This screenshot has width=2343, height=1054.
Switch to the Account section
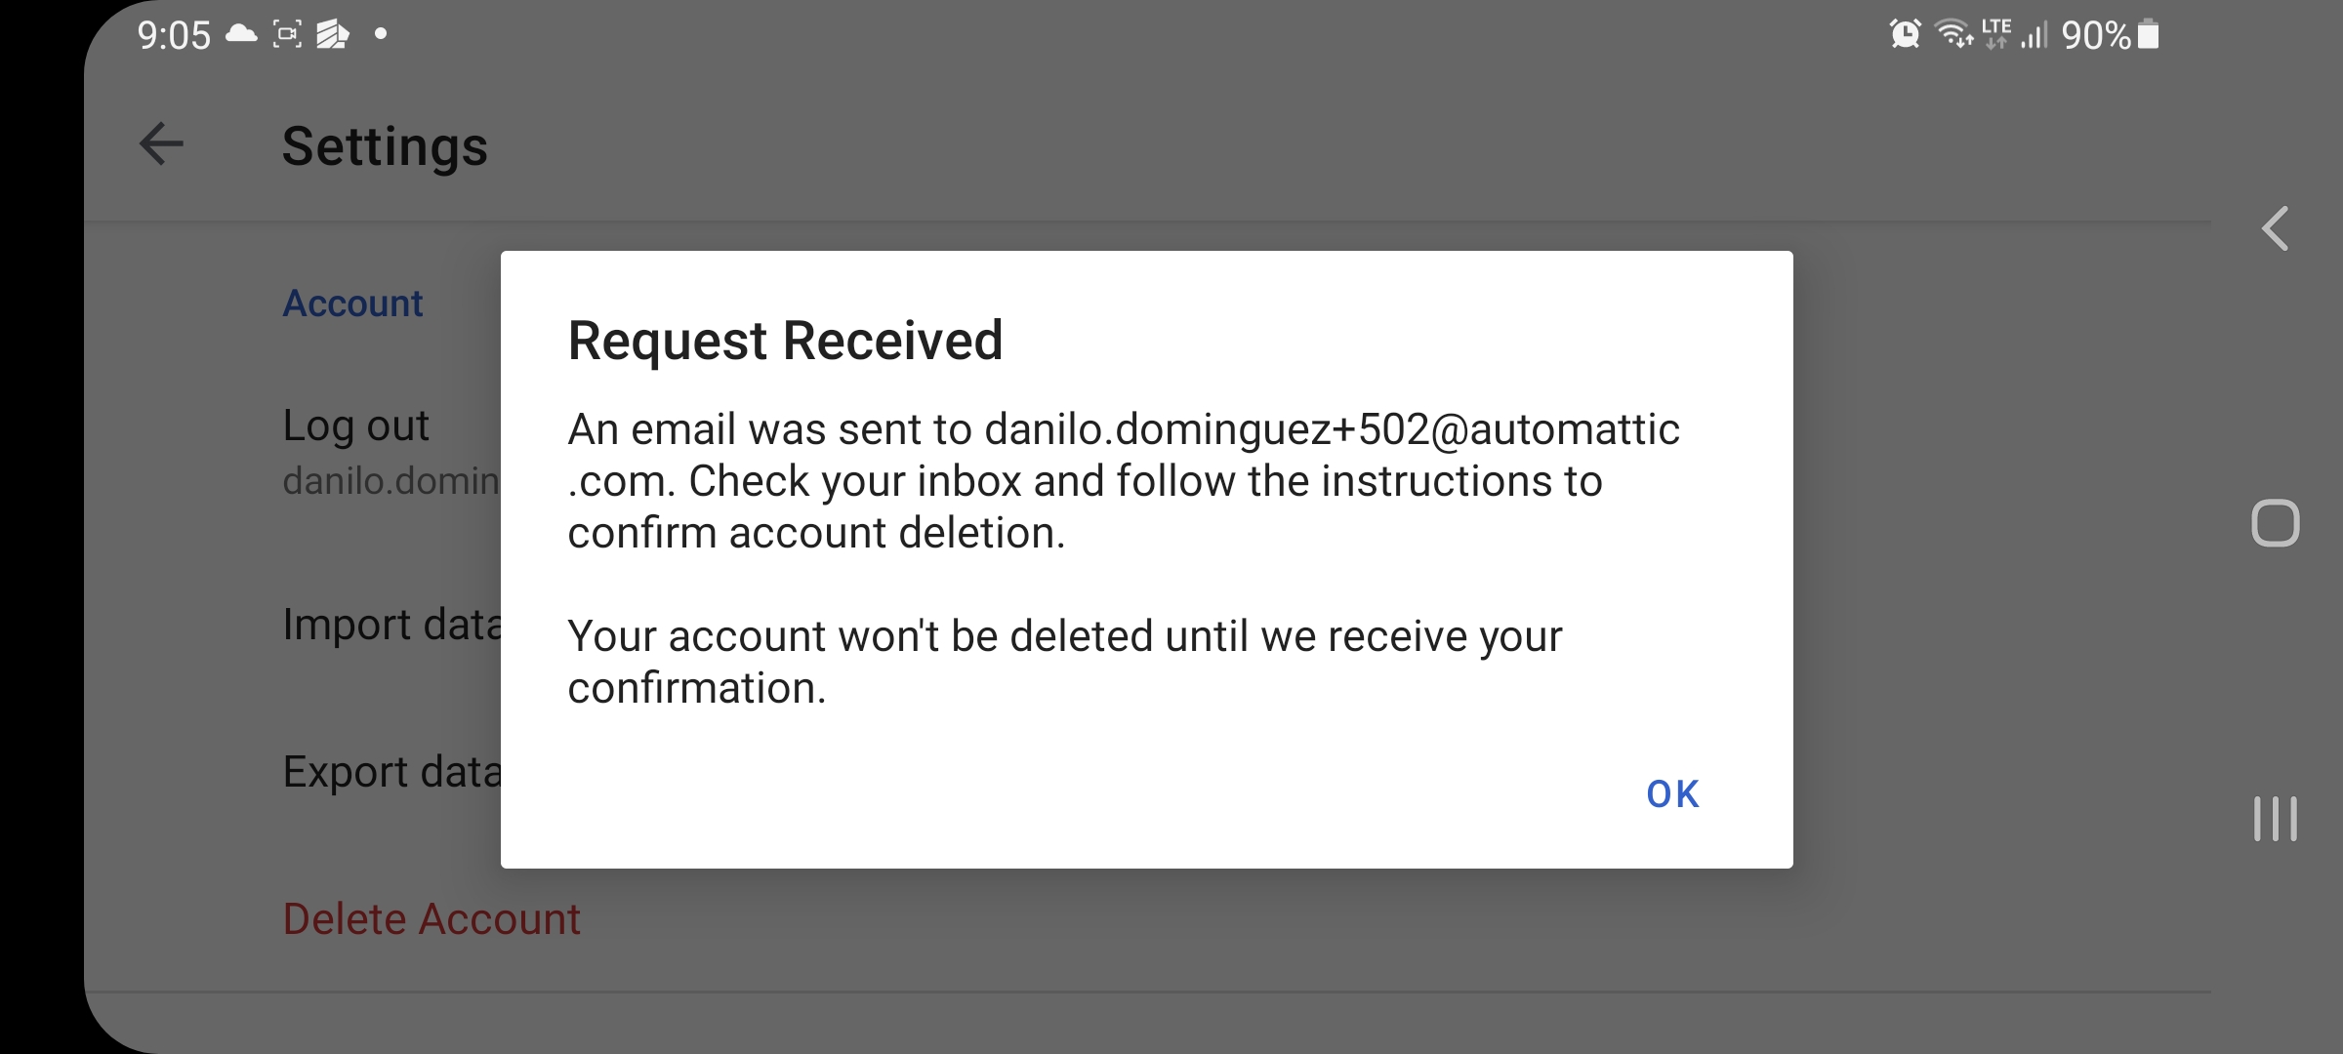[352, 304]
